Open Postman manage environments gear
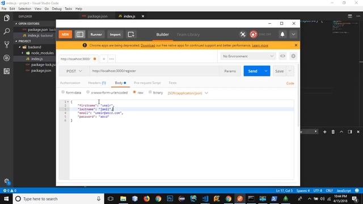The image size is (363, 204). click(x=293, y=56)
